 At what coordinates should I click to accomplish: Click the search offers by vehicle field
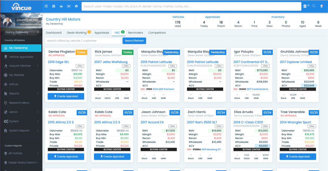(x=83, y=41)
